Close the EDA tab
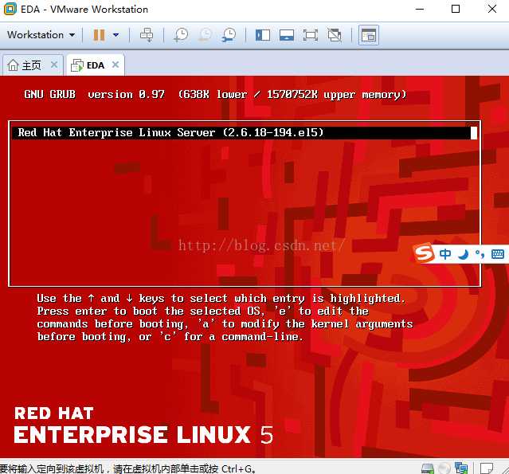Viewport: 509px width, 474px height. [x=116, y=65]
